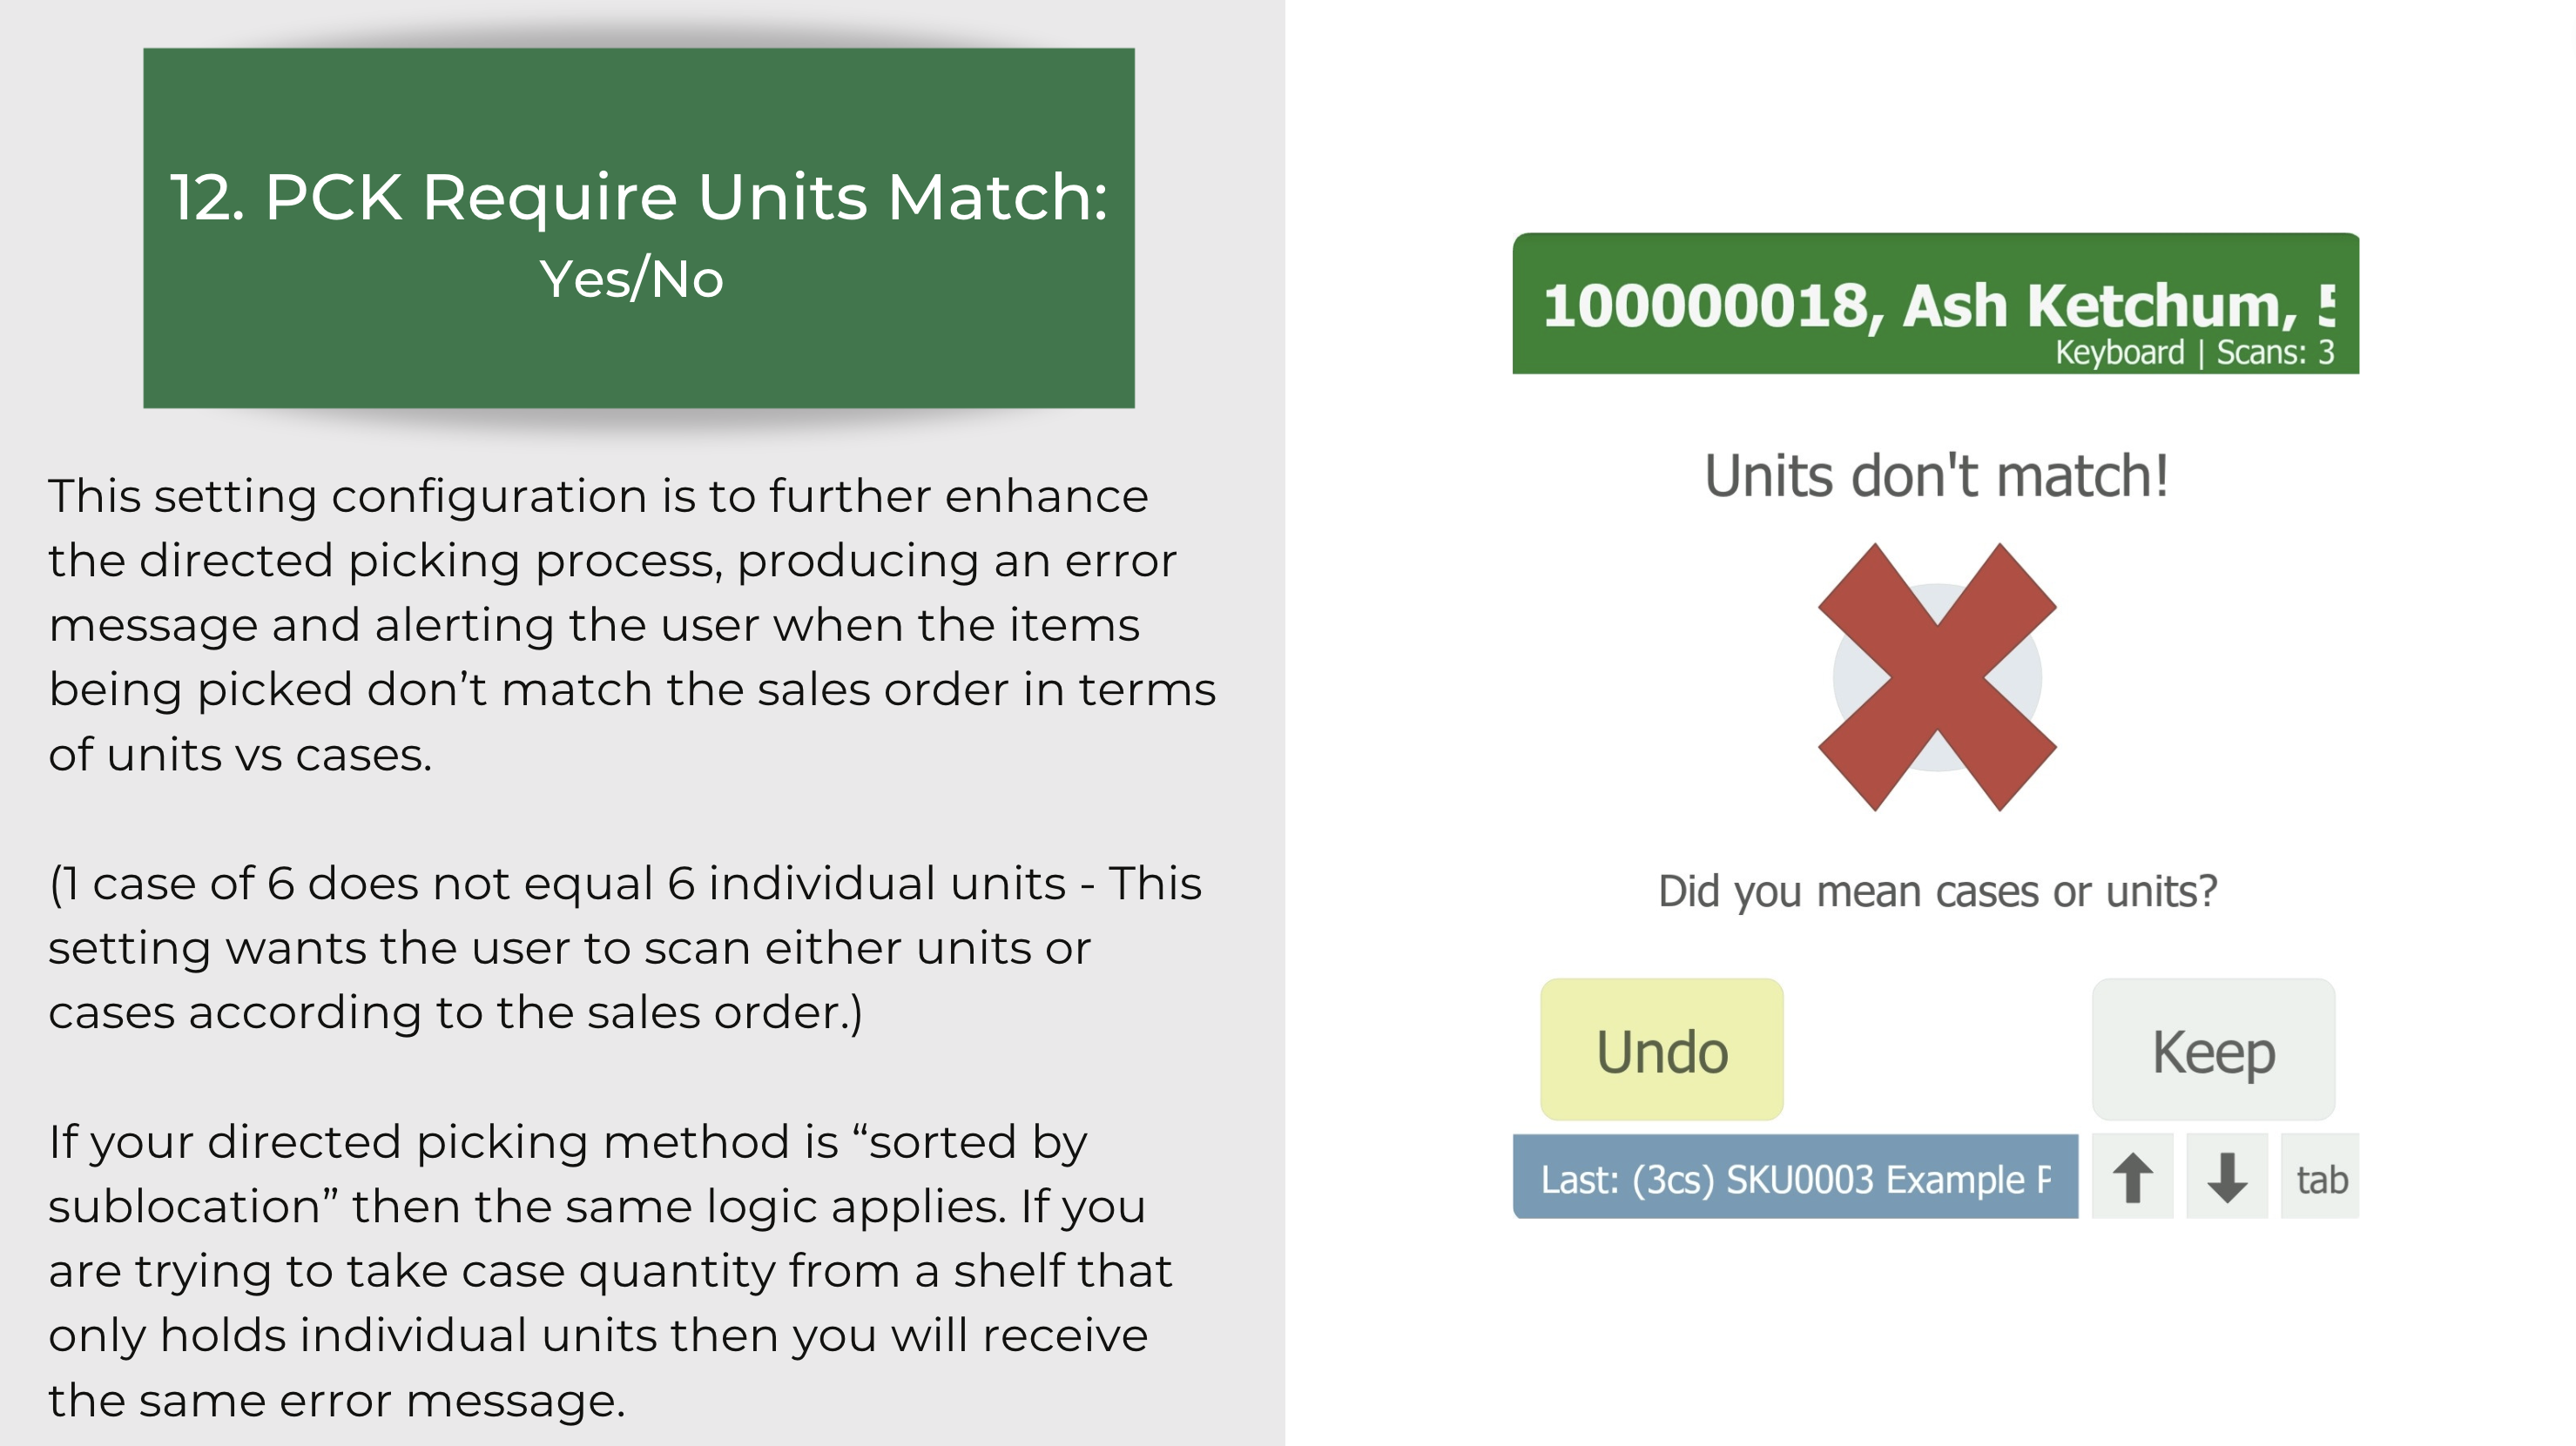Click the Scans: 3 counter
The height and width of the screenshot is (1446, 2576).
coord(2275,352)
